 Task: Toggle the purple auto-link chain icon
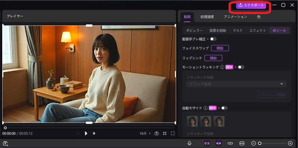(x=207, y=143)
